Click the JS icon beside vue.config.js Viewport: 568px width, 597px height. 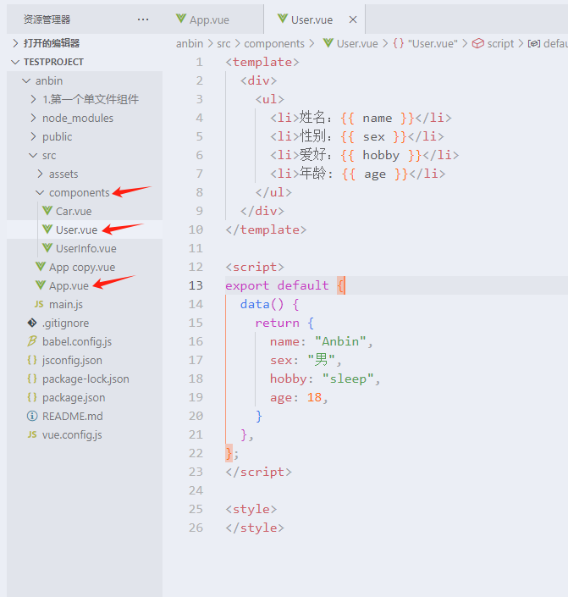(x=32, y=434)
